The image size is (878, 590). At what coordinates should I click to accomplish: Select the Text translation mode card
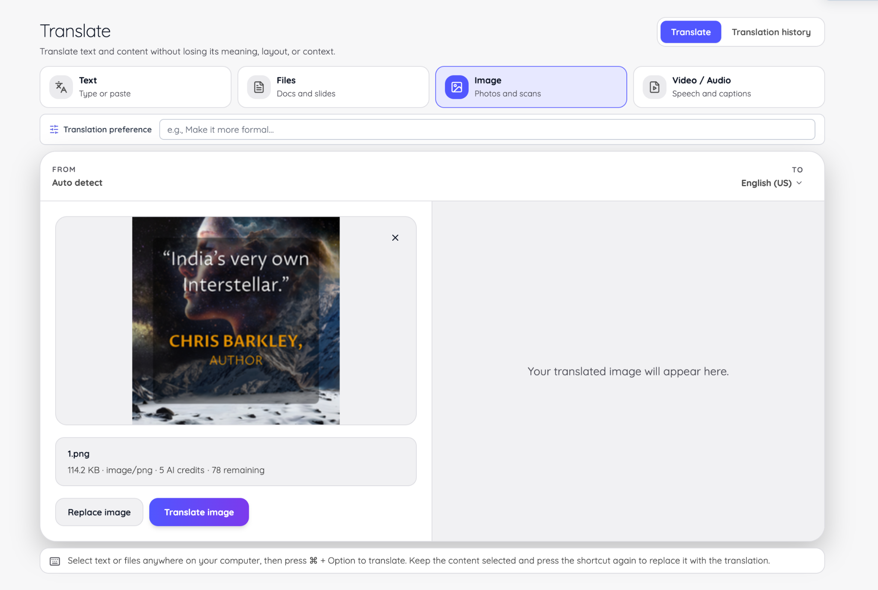point(135,87)
